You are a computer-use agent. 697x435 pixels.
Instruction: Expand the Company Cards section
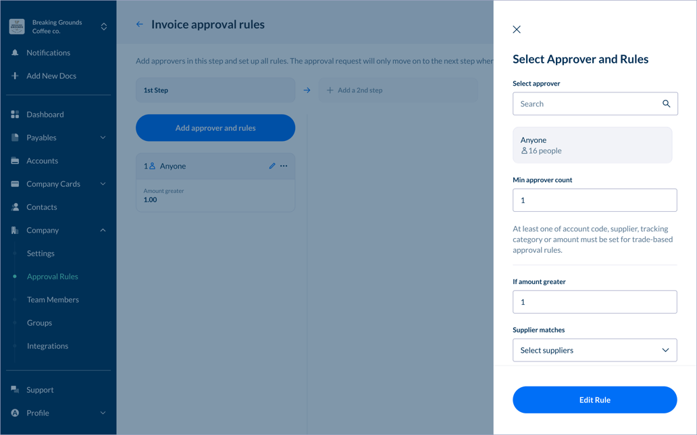(x=103, y=183)
